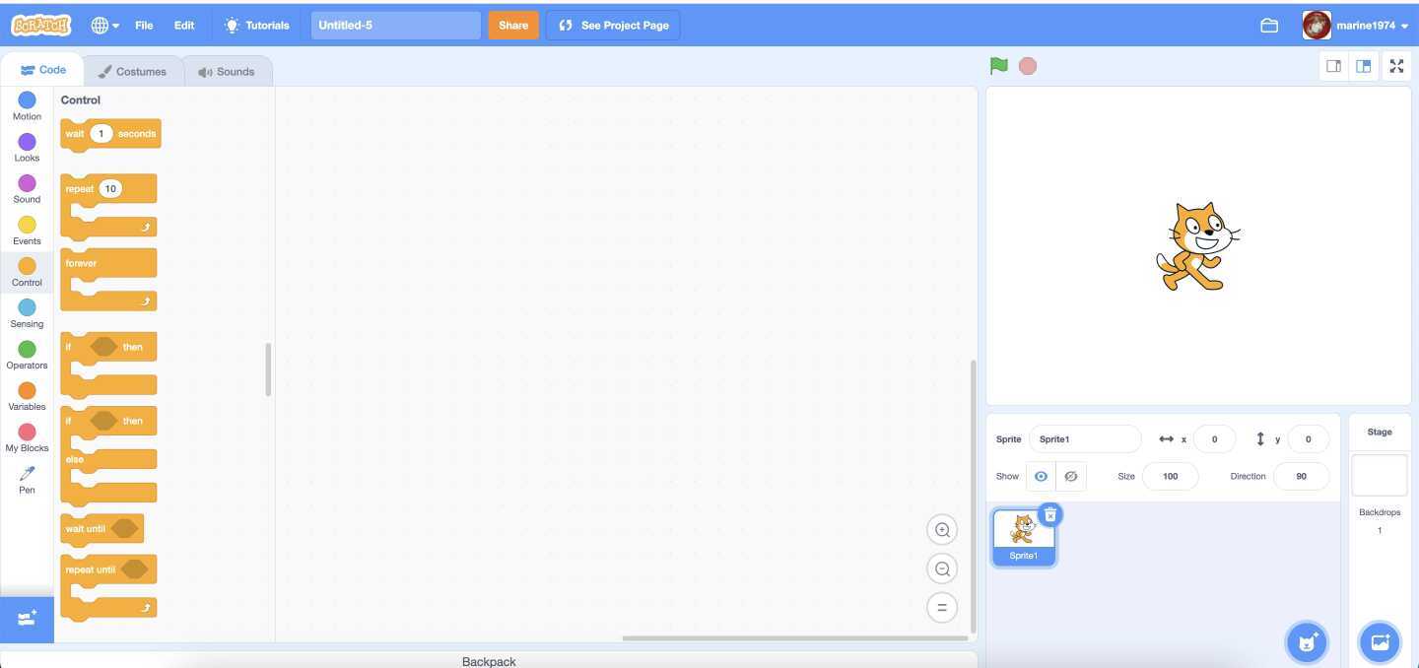
Task: Open the Tutorials menu
Action: point(257,25)
